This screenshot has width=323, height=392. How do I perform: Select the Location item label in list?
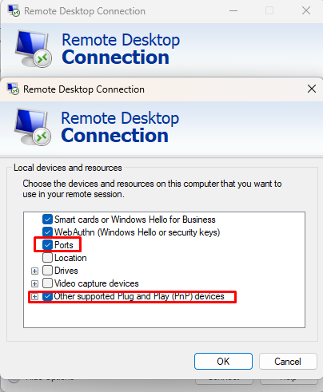[x=70, y=258]
